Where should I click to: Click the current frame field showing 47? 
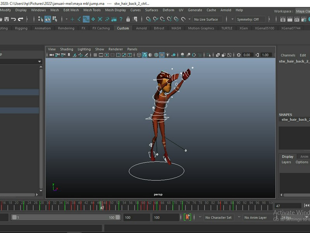tap(288, 206)
